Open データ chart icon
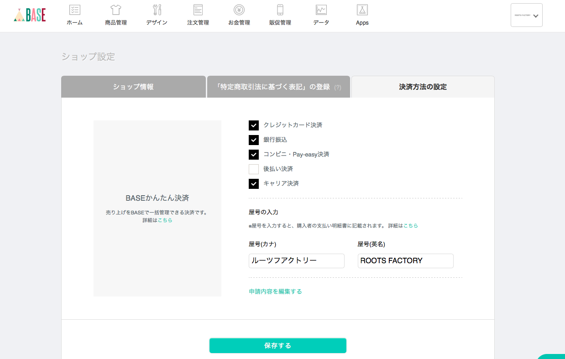565x359 pixels. 321,10
